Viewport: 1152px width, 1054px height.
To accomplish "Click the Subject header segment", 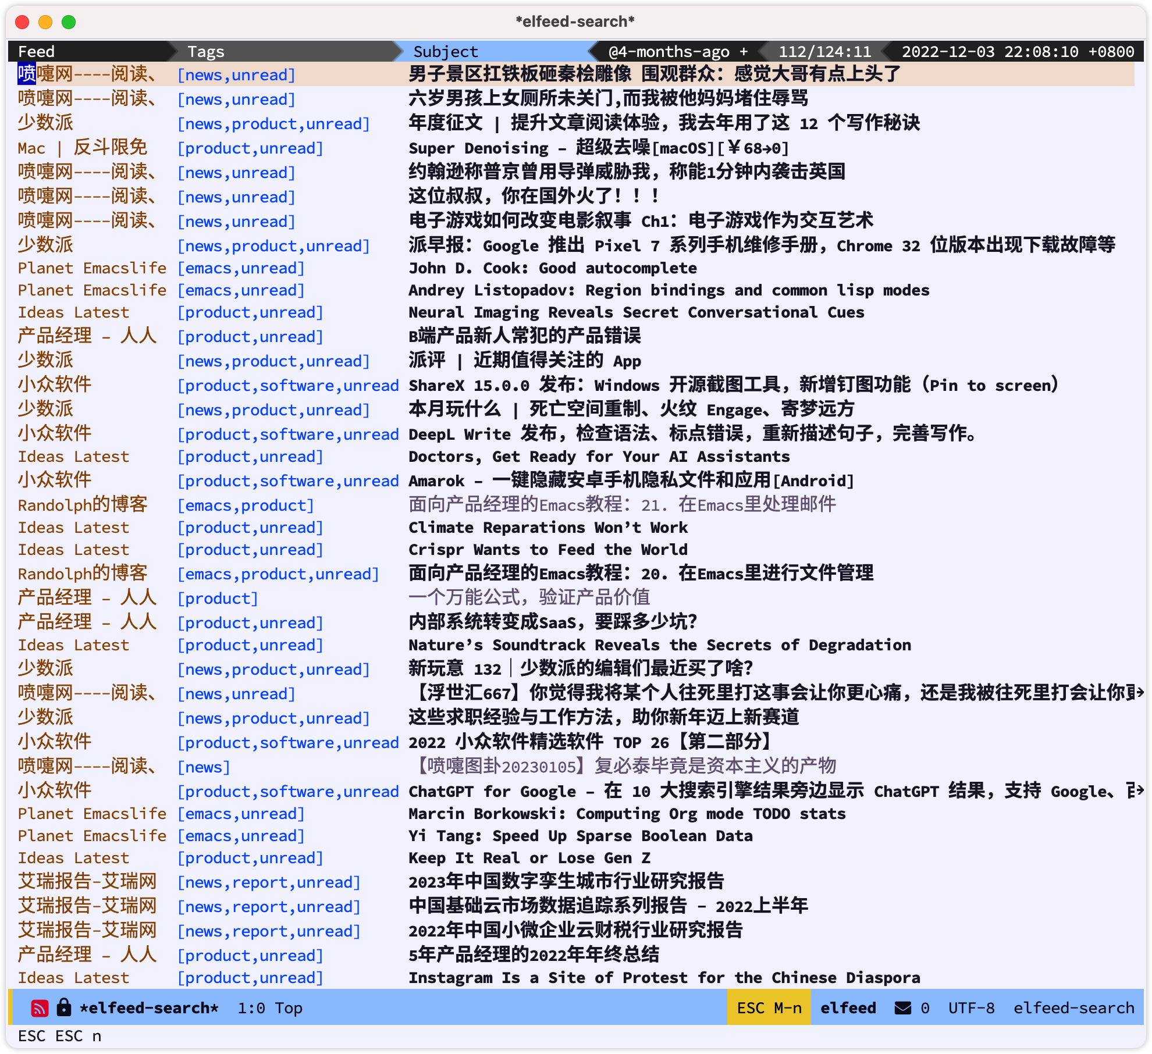I will [495, 51].
